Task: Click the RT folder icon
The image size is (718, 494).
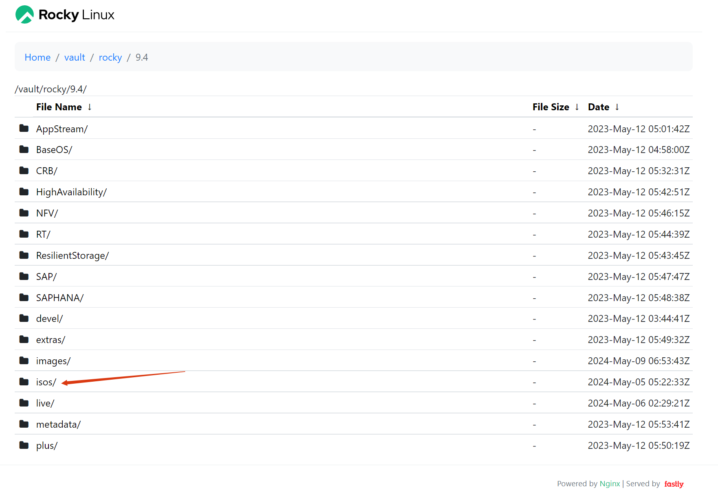Action: point(24,234)
